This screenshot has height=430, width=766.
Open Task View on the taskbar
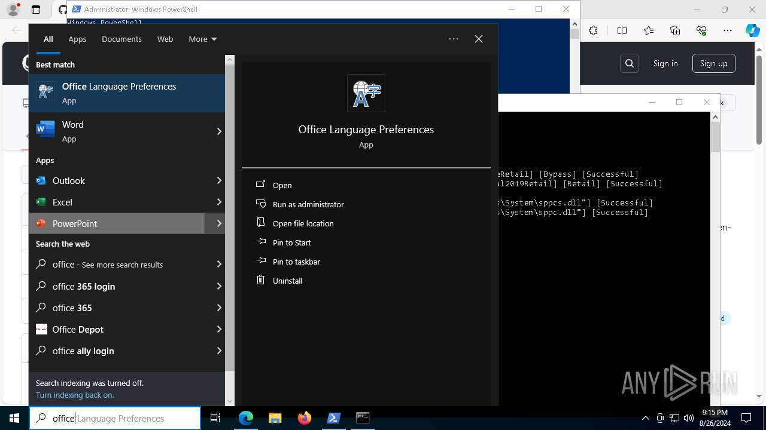pyautogui.click(x=215, y=418)
